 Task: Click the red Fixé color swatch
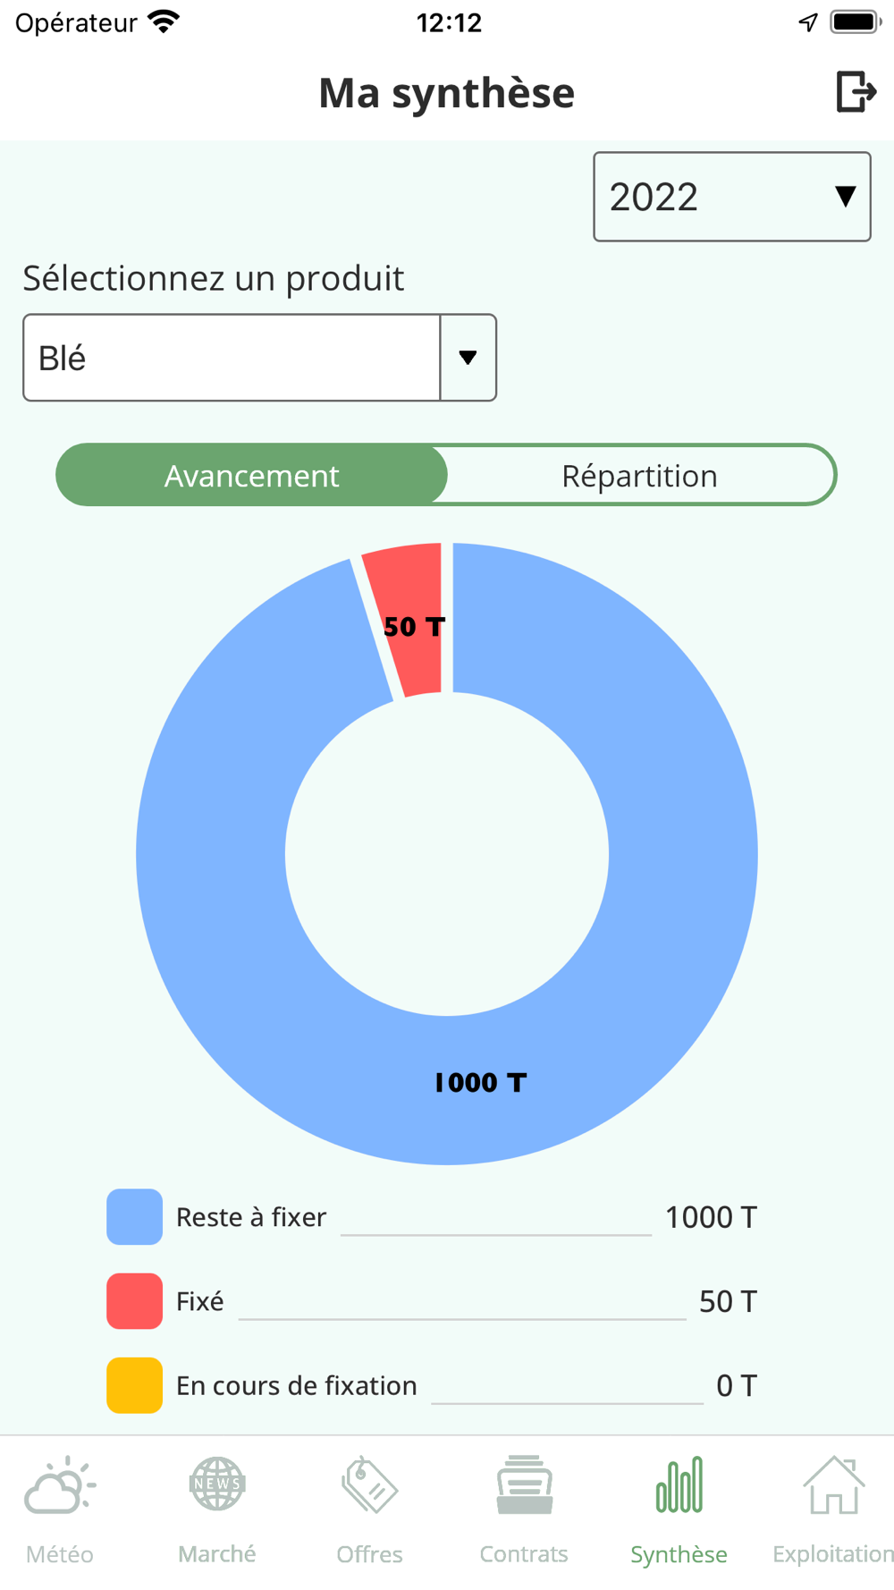134,1301
